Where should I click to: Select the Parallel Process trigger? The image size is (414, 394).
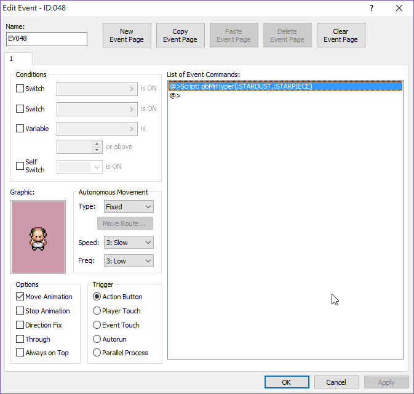point(97,353)
